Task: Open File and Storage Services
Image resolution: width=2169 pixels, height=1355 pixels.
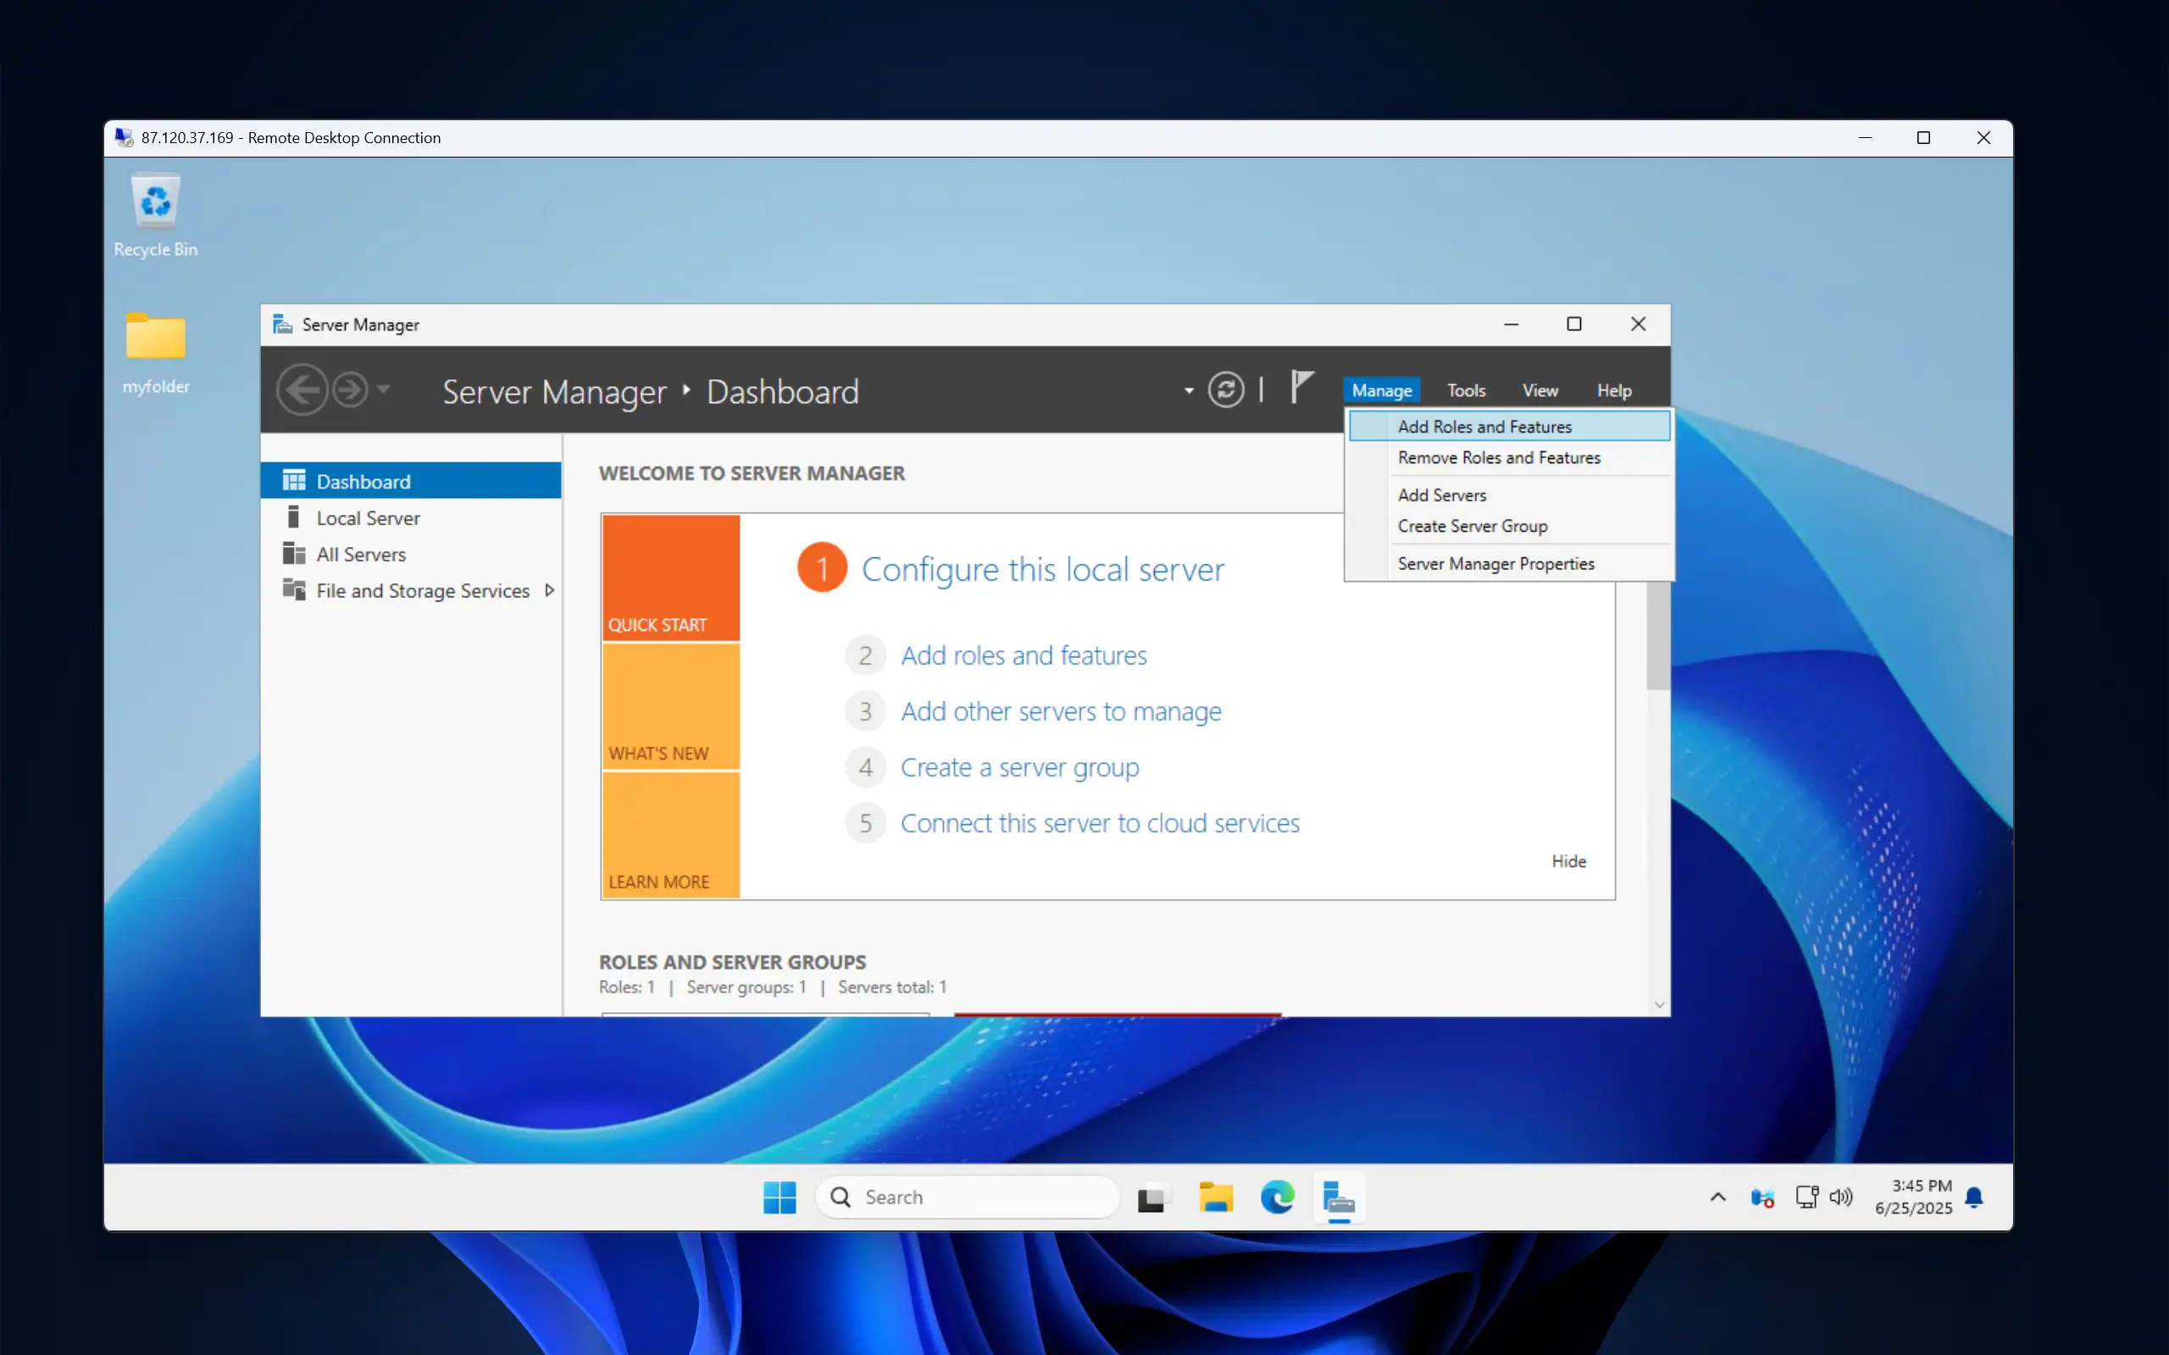Action: [410, 590]
